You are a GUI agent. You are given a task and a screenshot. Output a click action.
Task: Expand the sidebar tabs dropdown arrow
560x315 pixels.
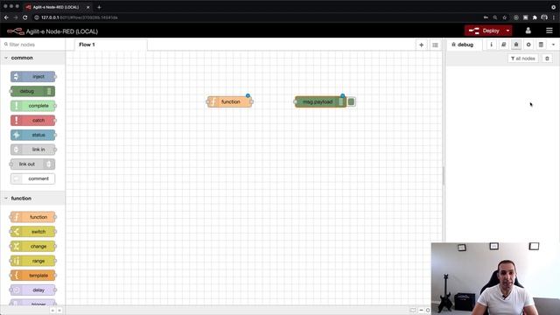553,45
